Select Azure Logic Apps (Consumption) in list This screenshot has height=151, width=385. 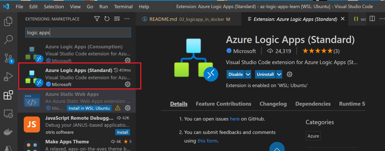76,53
